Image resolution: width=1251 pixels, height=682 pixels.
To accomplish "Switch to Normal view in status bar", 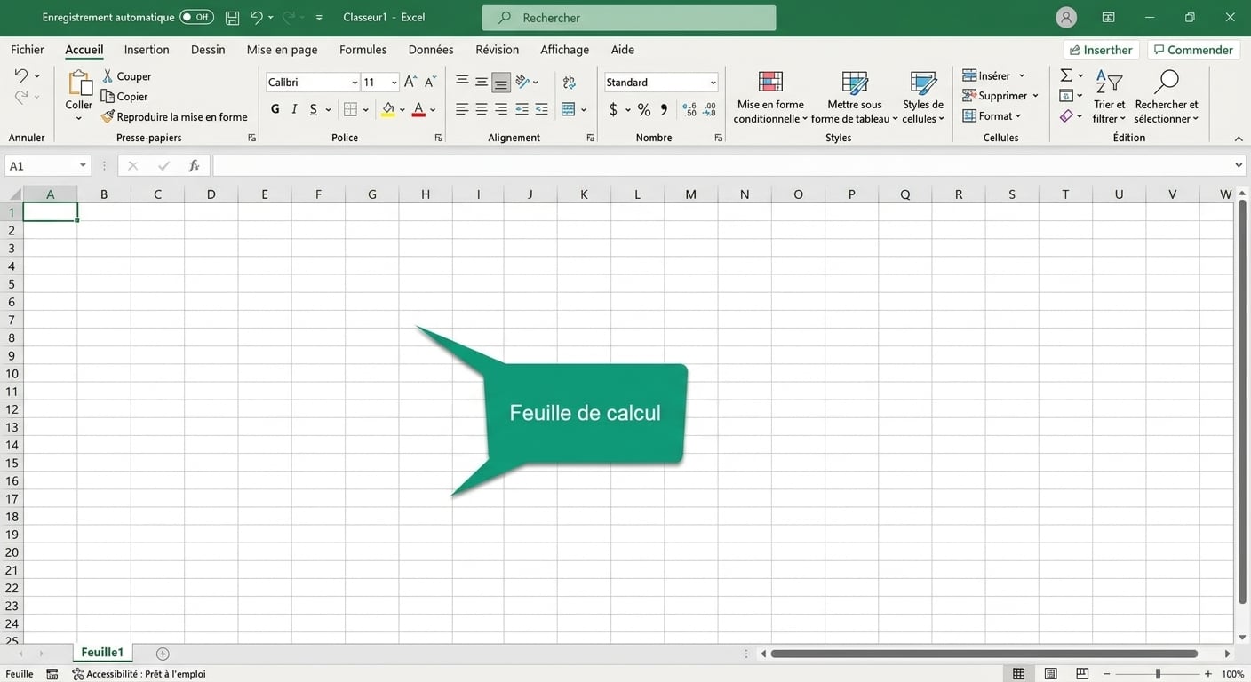I will coord(1019,674).
